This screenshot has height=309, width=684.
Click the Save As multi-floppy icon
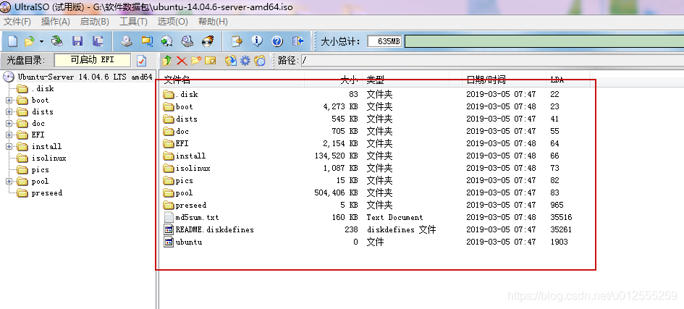[98, 41]
